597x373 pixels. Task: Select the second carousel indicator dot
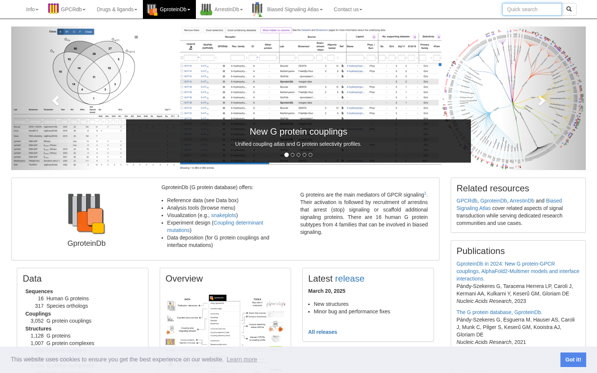click(x=293, y=155)
